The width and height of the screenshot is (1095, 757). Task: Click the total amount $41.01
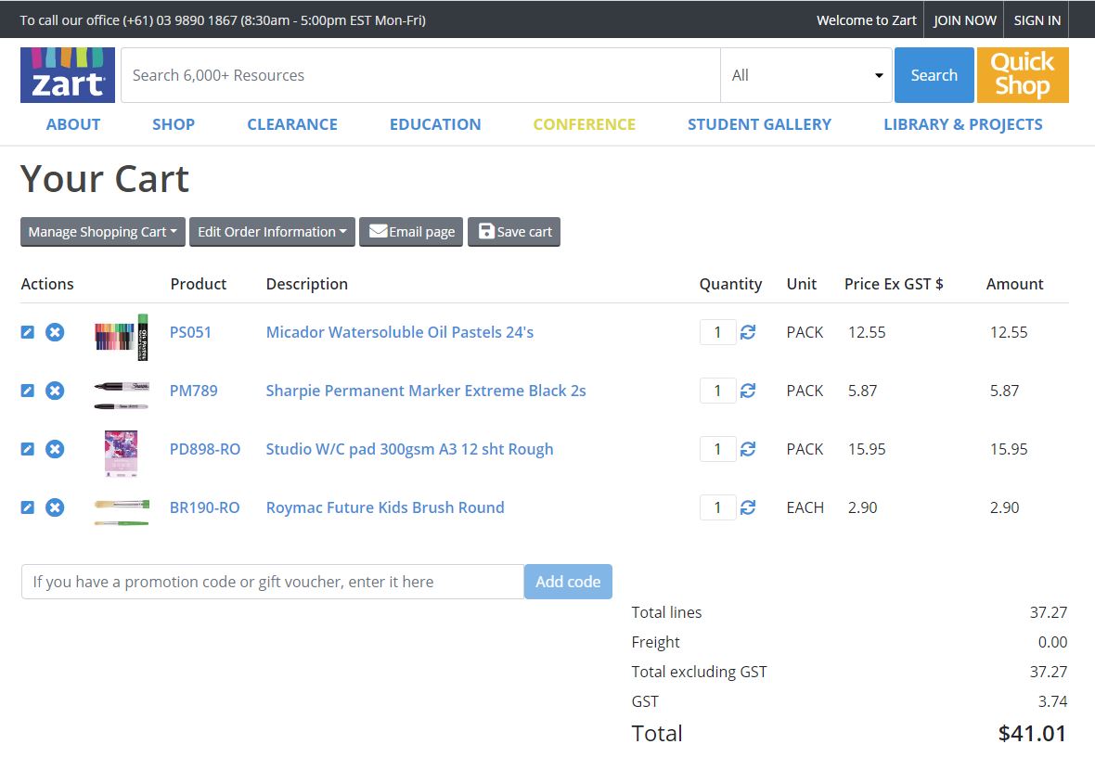pos(1032,733)
